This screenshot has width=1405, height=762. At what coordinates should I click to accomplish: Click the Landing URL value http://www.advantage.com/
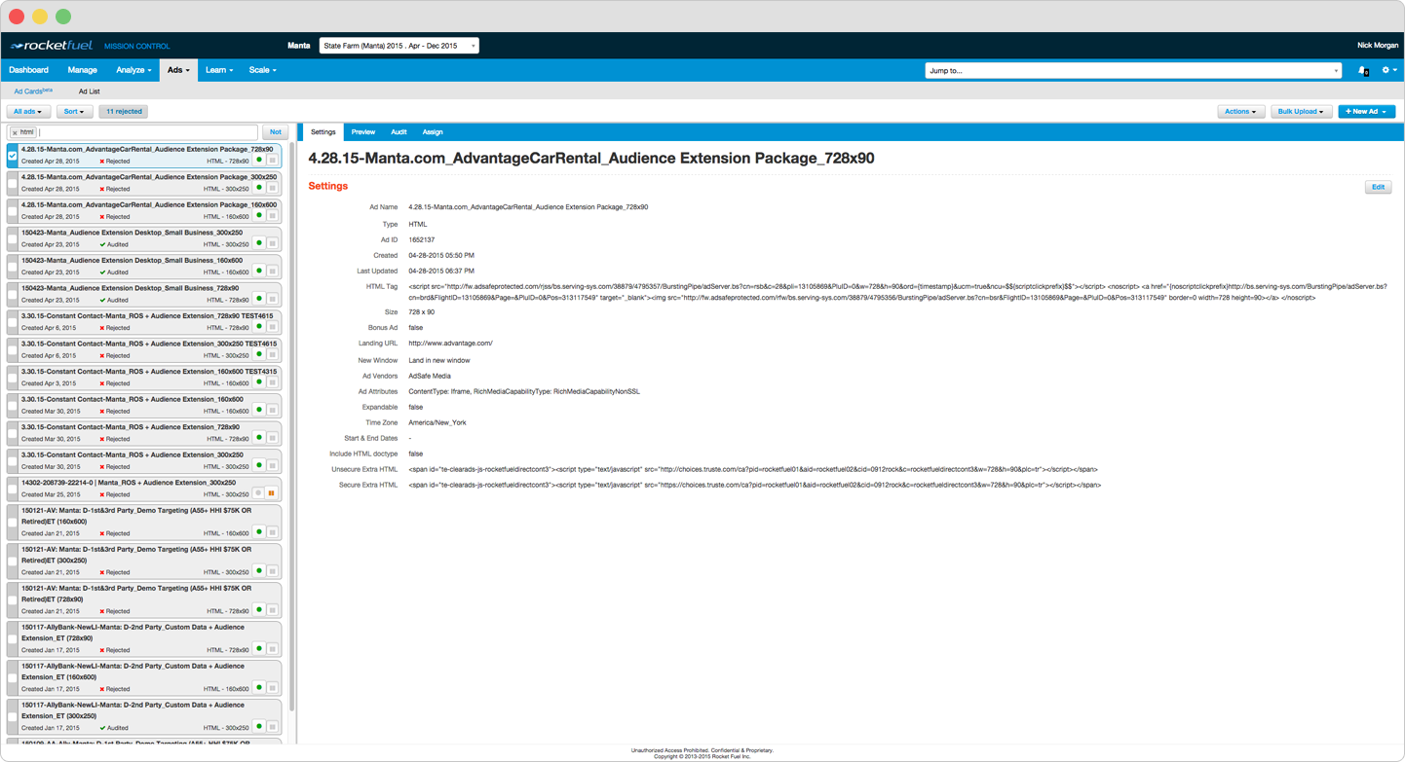[x=450, y=344]
